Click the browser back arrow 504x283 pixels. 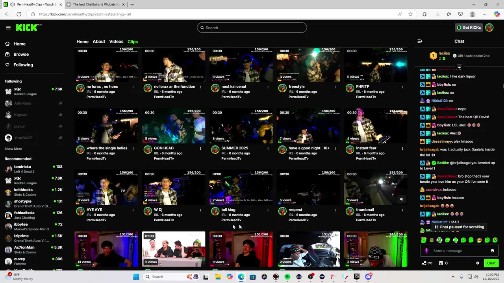[7, 14]
